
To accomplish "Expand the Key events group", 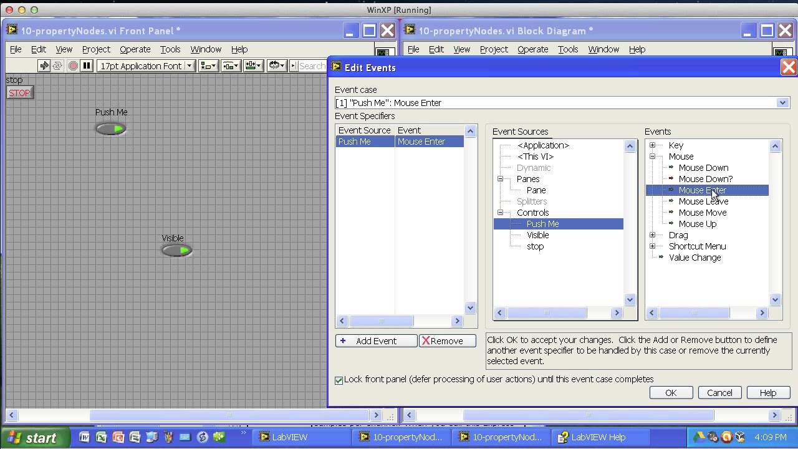I will coord(652,145).
